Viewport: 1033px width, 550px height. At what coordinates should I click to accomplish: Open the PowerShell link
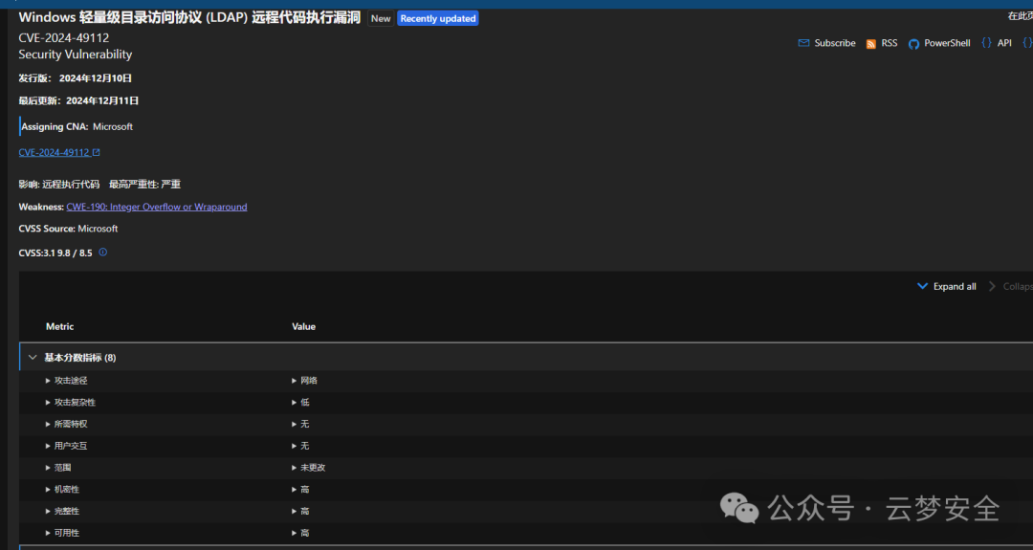[947, 43]
